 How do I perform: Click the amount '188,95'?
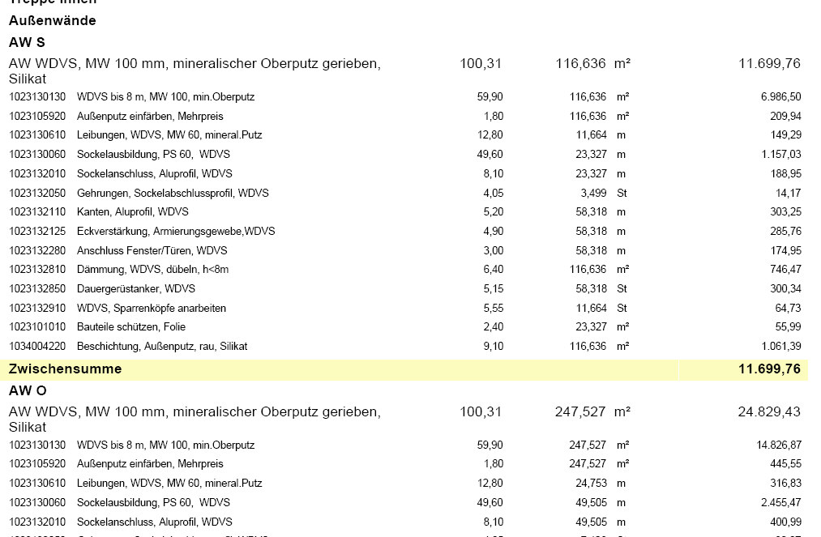pos(785,174)
